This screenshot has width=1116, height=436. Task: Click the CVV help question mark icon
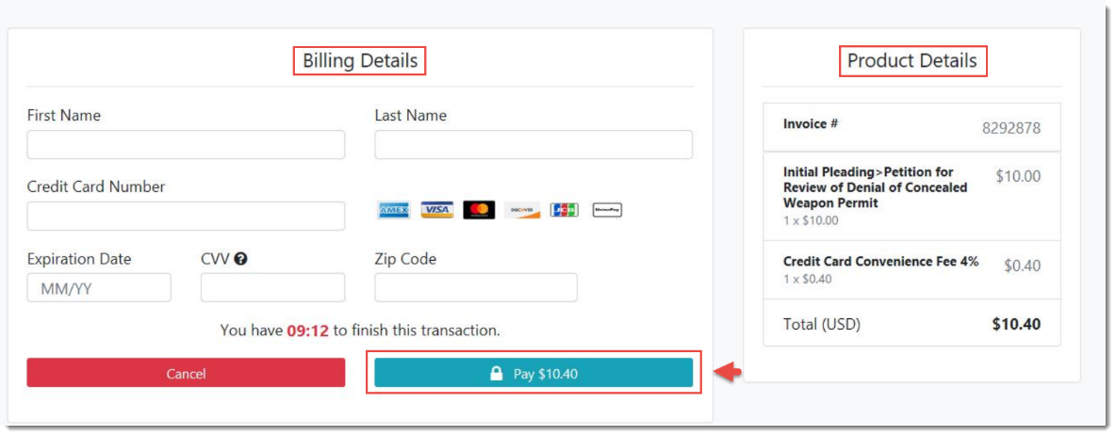[x=240, y=259]
